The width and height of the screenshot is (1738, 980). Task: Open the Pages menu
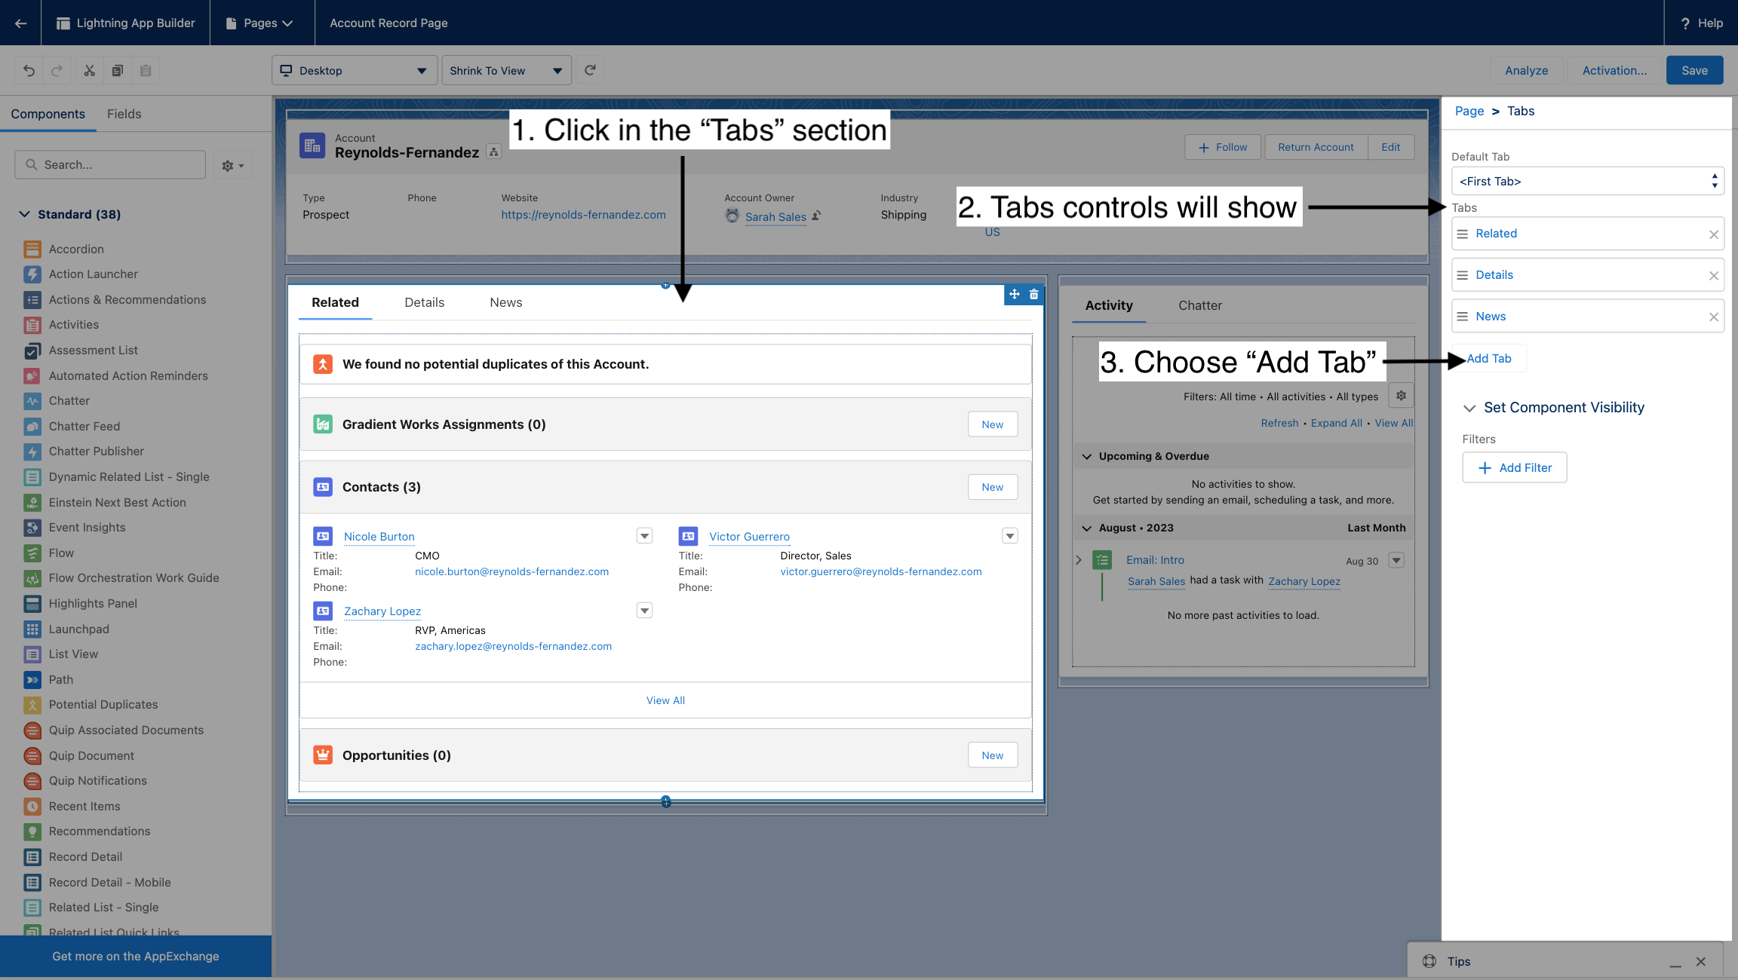261,23
